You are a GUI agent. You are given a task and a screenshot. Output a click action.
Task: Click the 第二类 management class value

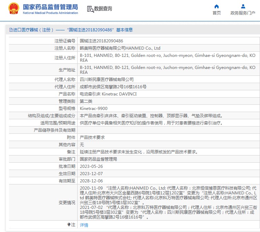point(86,101)
